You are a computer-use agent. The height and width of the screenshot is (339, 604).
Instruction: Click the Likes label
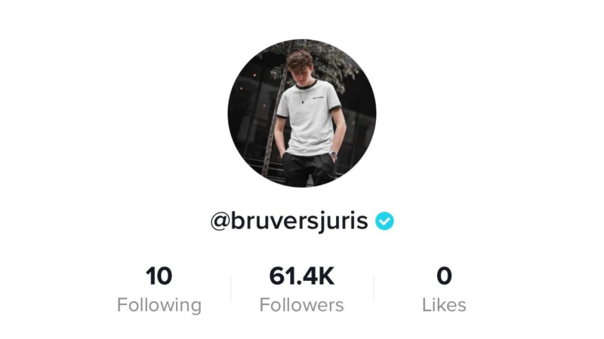444,305
